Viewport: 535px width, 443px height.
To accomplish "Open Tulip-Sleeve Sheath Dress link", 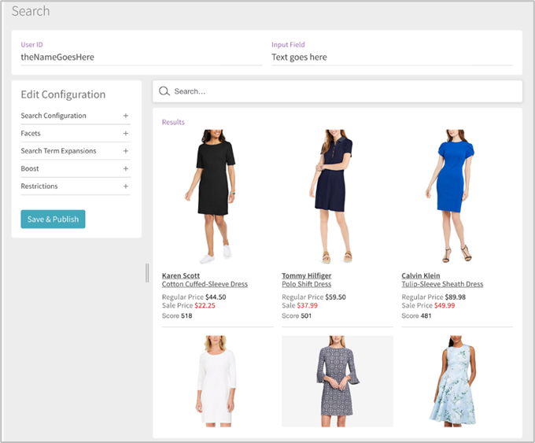I will pos(442,284).
